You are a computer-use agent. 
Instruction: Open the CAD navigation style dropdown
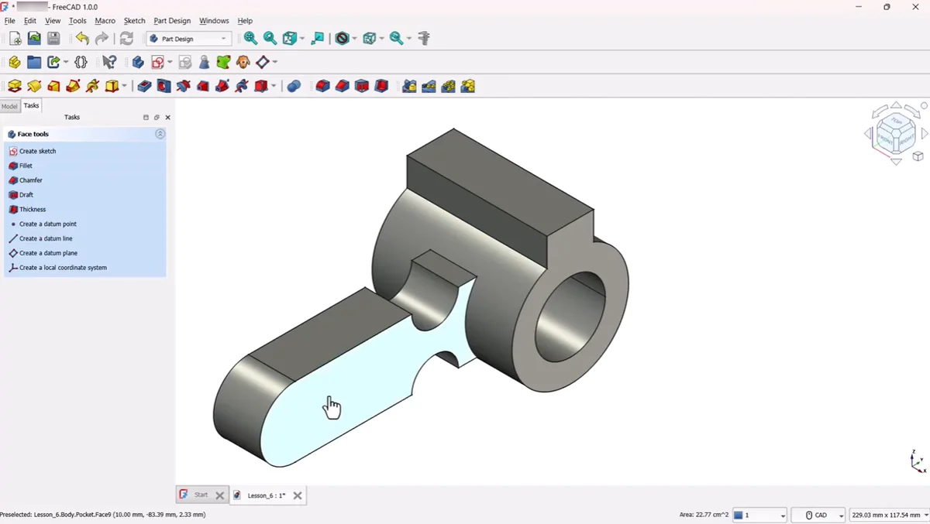pyautogui.click(x=841, y=515)
